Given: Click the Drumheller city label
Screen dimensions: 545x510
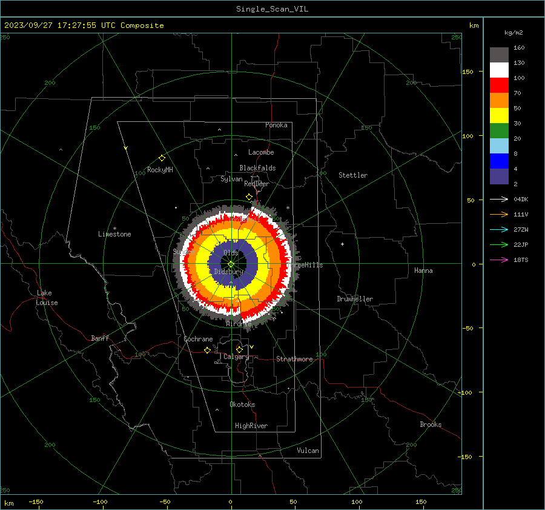Looking at the screenshot, I should coord(355,299).
